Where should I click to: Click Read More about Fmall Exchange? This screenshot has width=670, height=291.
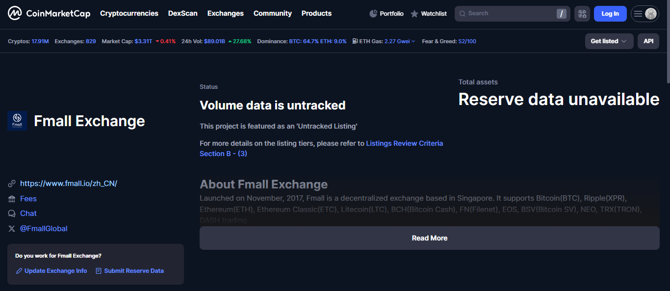[x=429, y=238]
